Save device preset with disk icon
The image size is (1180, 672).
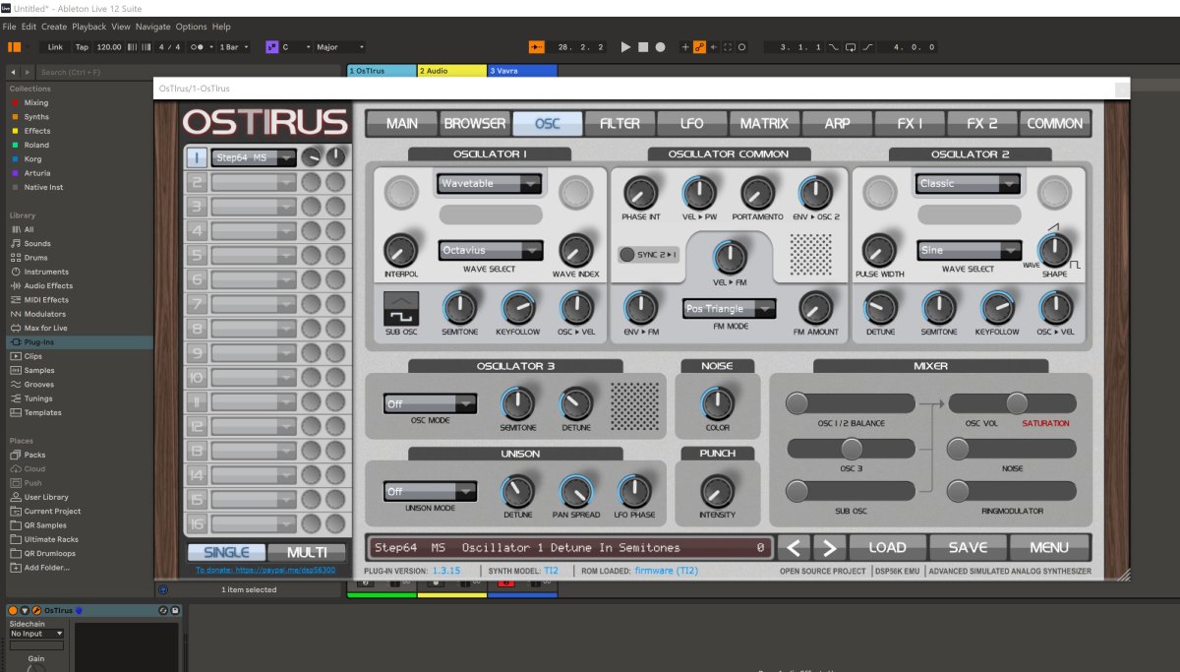click(175, 611)
